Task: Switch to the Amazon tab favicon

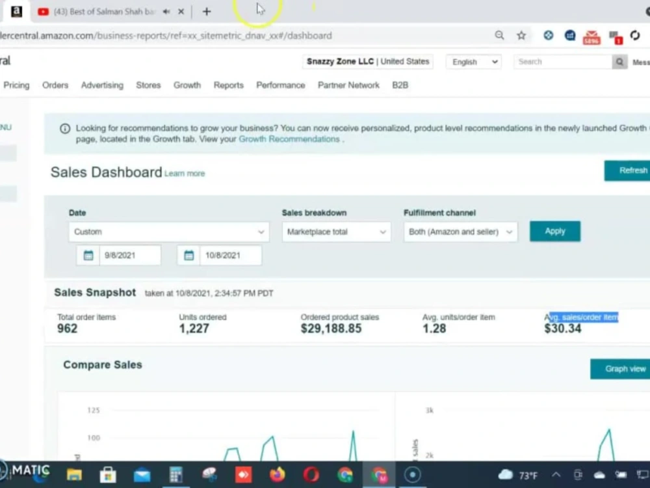Action: point(17,11)
